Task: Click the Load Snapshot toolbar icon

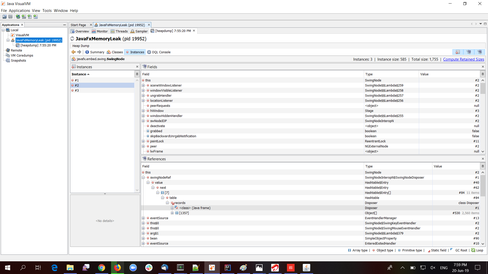Action: tap(5, 17)
